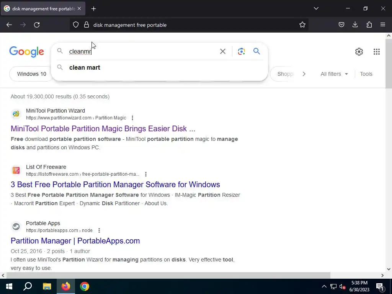Go back to the previous page
Image resolution: width=392 pixels, height=294 pixels.
[x=9, y=25]
